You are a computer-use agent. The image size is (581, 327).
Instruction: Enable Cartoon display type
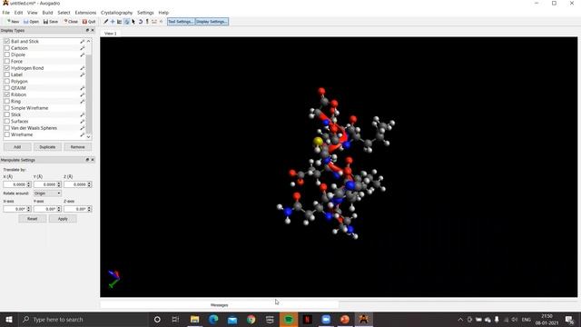point(7,48)
